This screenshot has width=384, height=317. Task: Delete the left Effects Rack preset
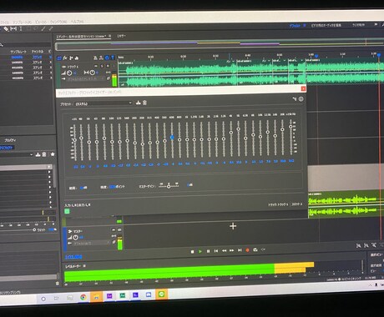[x=44, y=154]
